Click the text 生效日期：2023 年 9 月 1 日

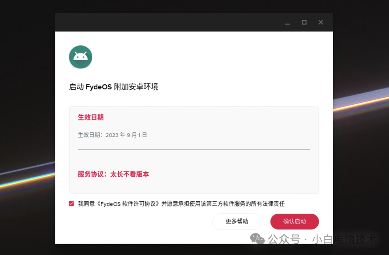point(112,135)
